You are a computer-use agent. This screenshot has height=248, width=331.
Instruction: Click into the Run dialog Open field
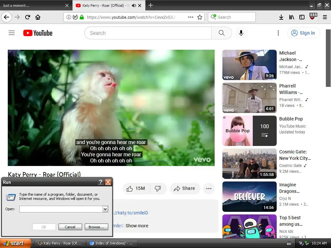tap(61, 209)
